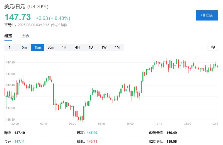The image size is (223, 145).
Task: Click the 146.80 price axis label
Action: point(10,120)
